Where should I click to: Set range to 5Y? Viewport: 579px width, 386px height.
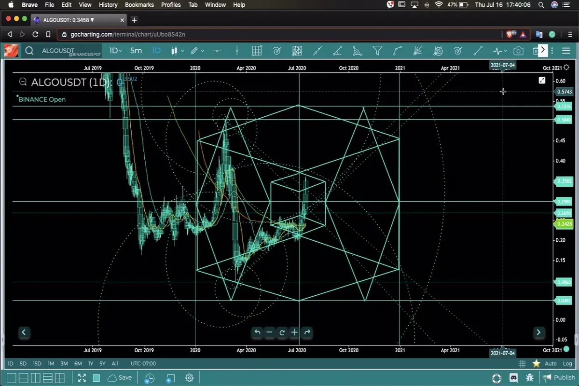[x=102, y=364]
